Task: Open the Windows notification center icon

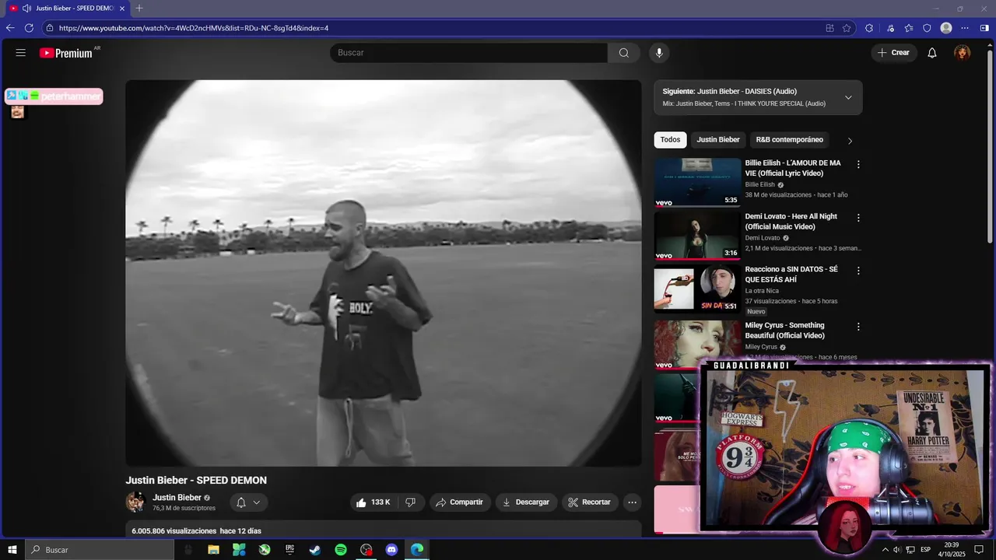Action: click(980, 550)
